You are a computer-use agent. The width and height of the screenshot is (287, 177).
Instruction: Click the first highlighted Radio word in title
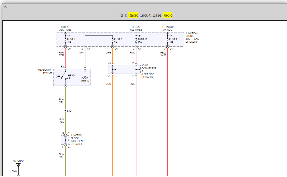[133, 15]
